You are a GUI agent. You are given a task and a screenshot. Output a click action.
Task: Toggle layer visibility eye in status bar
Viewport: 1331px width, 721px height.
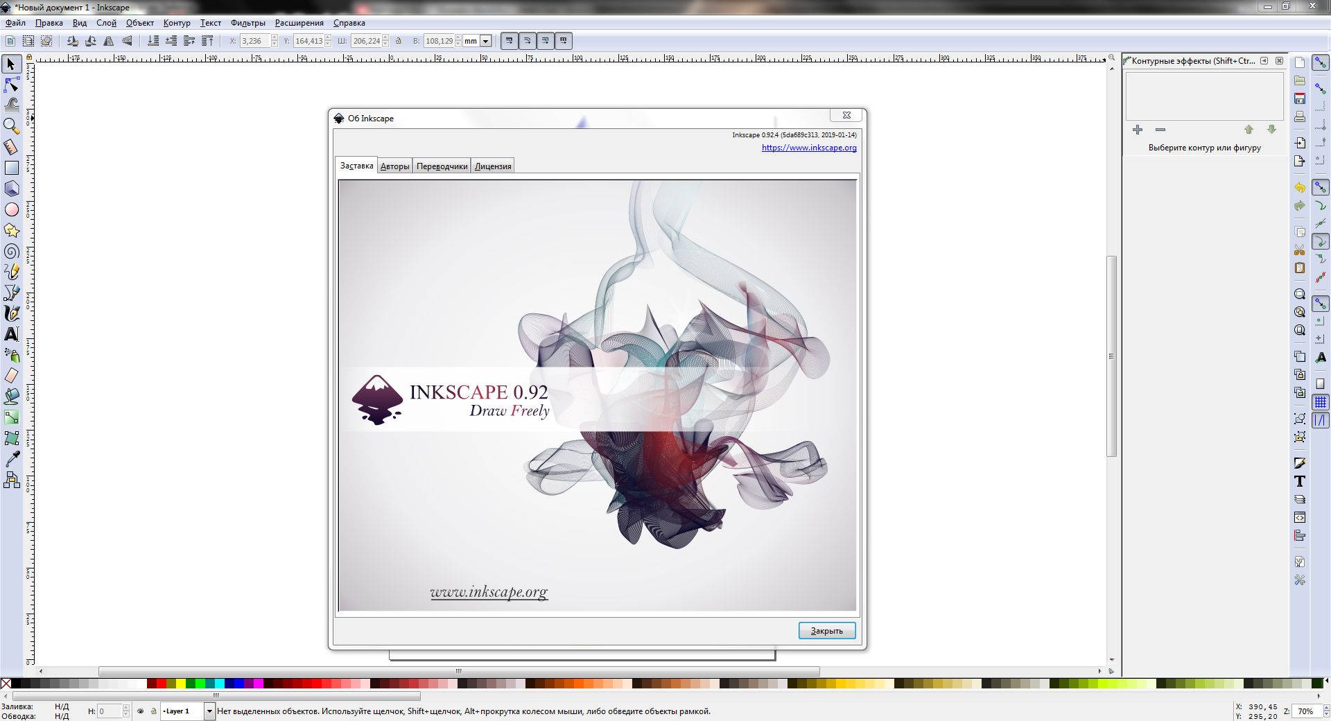coord(141,711)
